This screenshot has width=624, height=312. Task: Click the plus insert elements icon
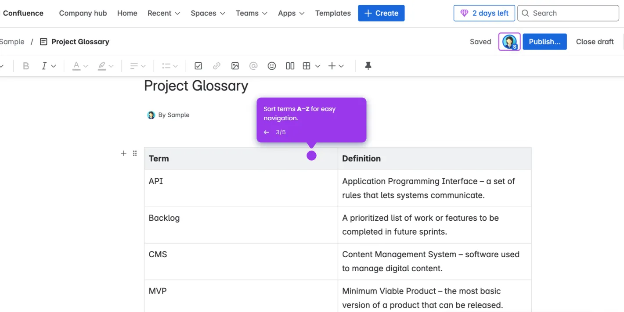(332, 66)
